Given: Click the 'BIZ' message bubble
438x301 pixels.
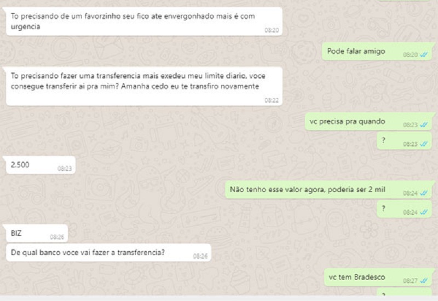Looking at the screenshot, I should tap(37, 234).
